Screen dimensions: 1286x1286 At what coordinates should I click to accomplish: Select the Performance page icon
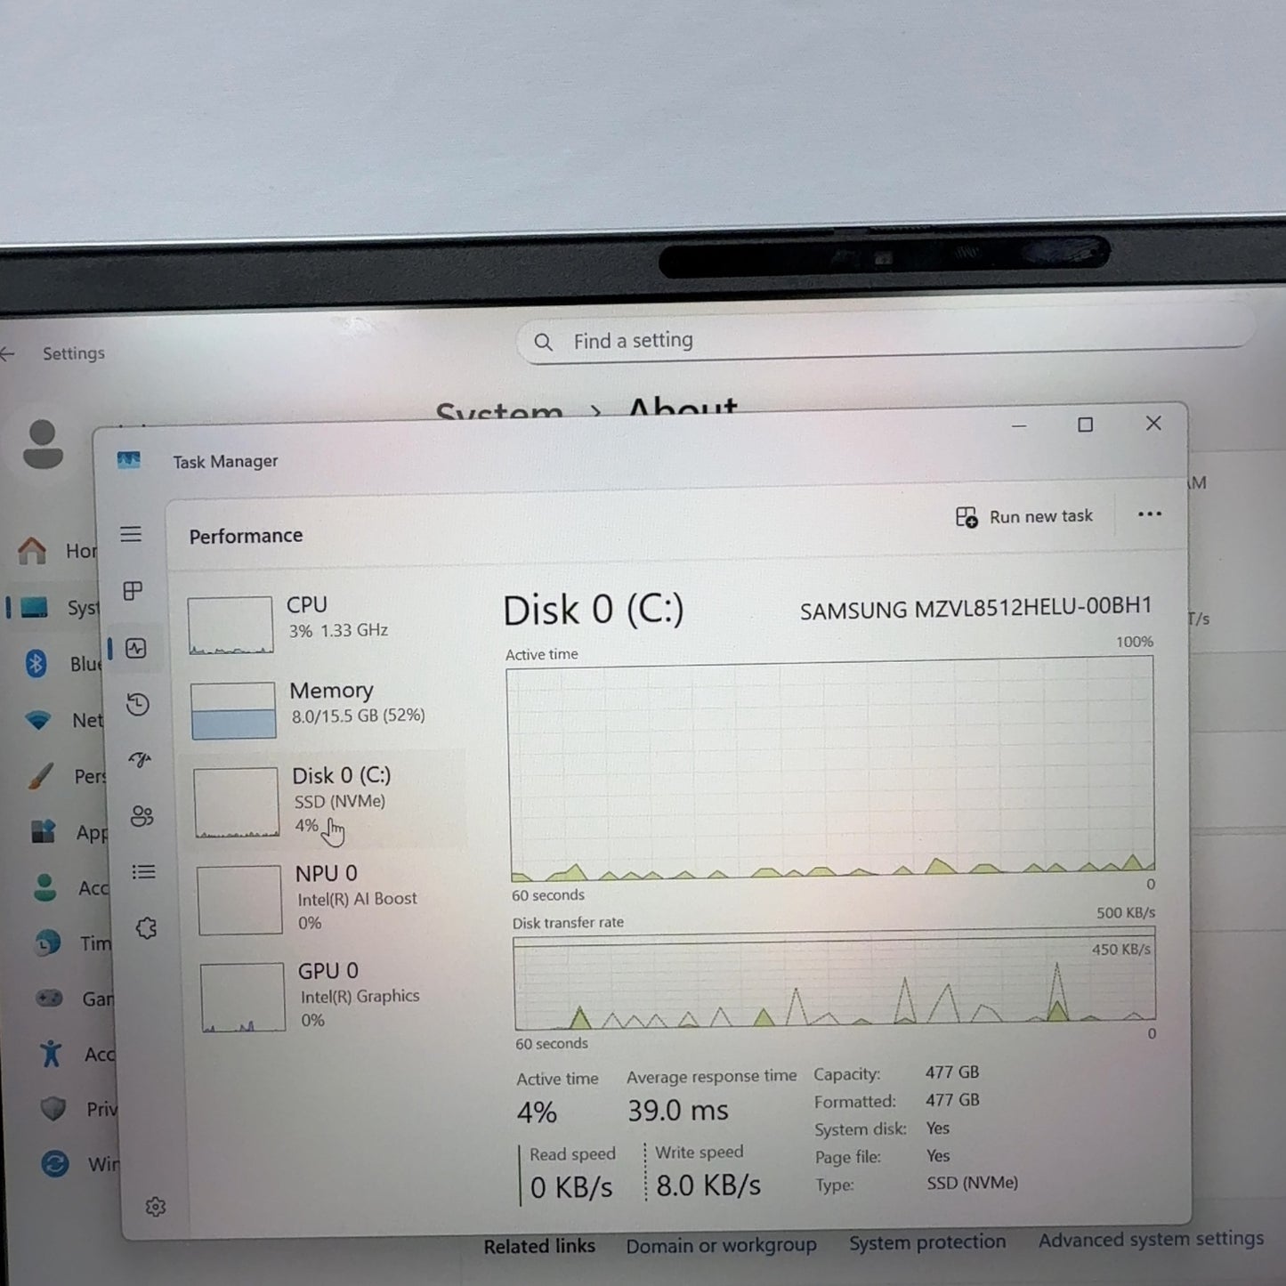pyautogui.click(x=136, y=649)
